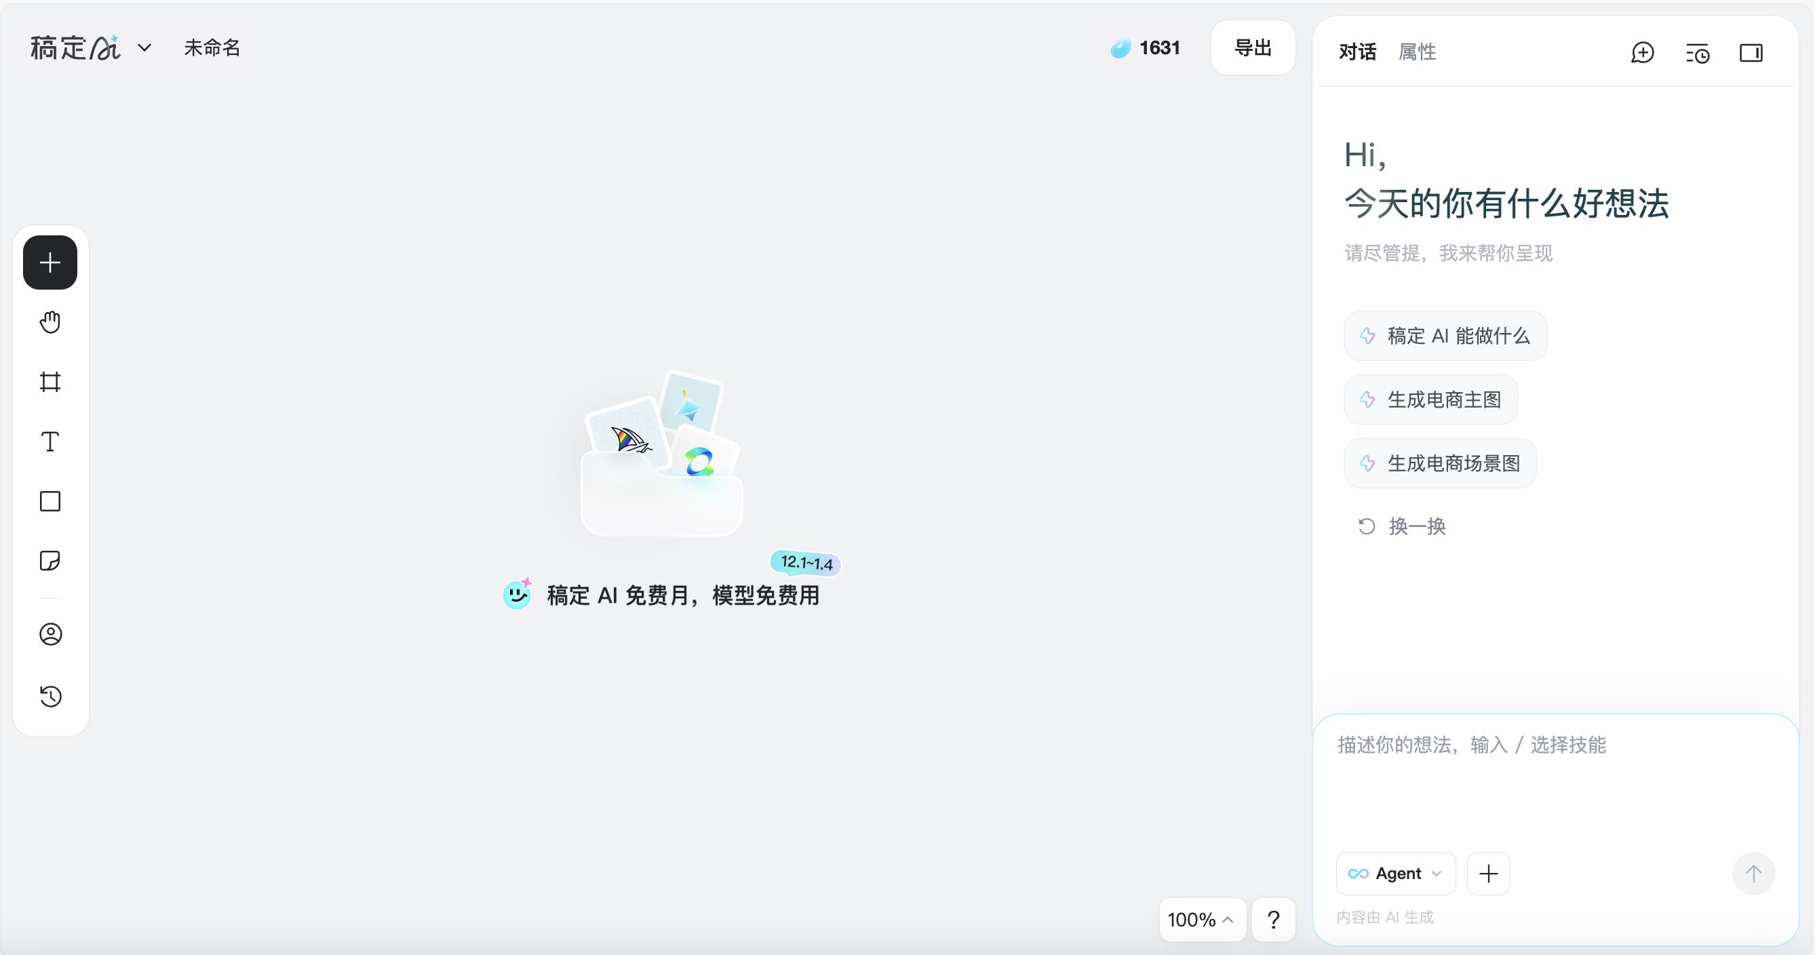The width and height of the screenshot is (1815, 955).
Task: Open the 100% zoom level dropdown
Action: click(1202, 919)
